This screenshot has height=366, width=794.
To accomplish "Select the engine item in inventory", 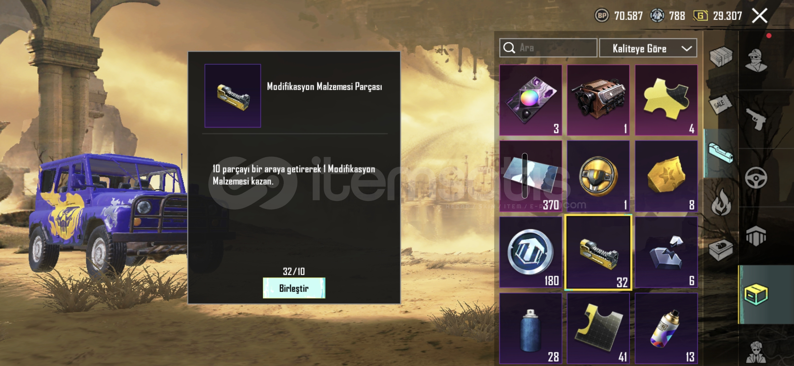I will [598, 100].
